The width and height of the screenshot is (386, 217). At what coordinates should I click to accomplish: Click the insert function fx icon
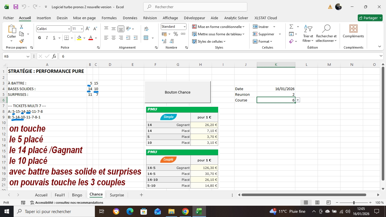(54, 56)
